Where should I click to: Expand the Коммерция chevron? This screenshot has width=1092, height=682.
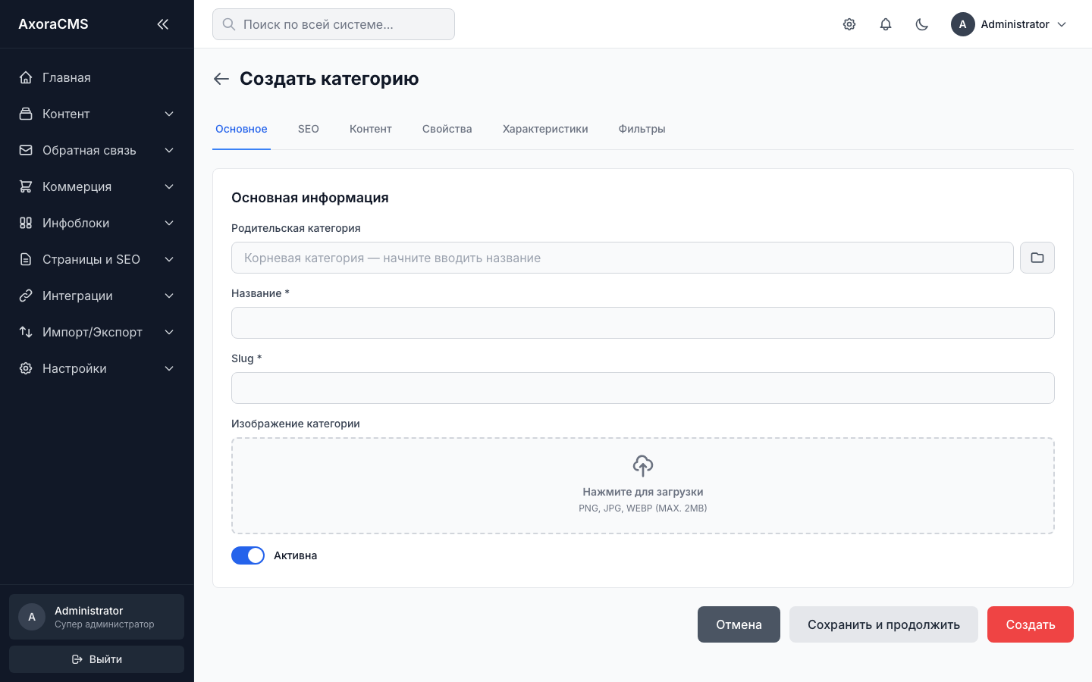pos(169,186)
